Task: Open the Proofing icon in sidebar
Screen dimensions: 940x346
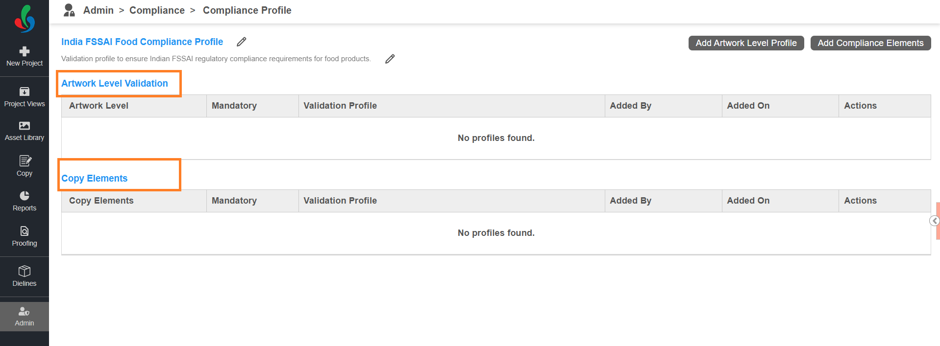Action: tap(25, 231)
